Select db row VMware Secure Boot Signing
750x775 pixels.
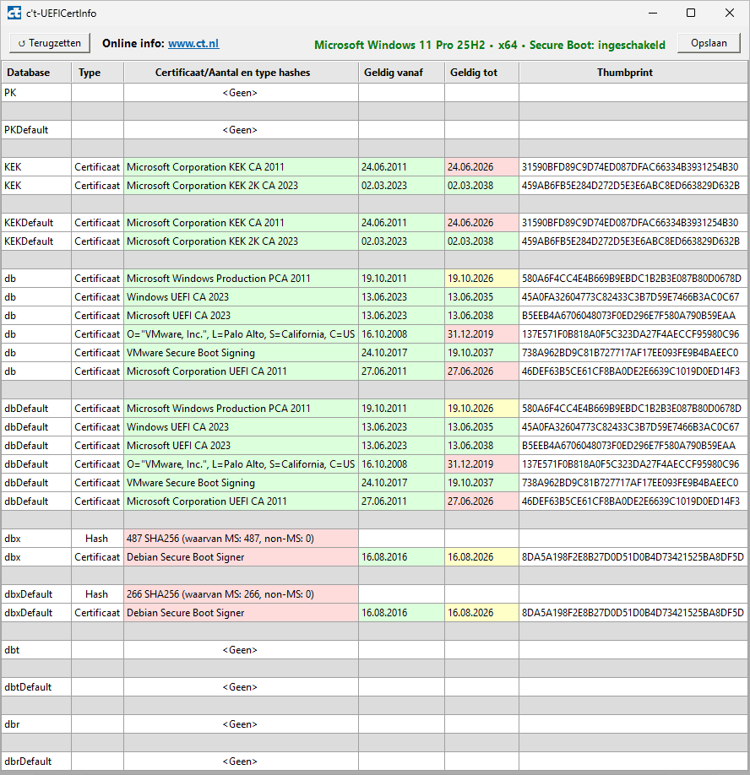tap(374, 353)
